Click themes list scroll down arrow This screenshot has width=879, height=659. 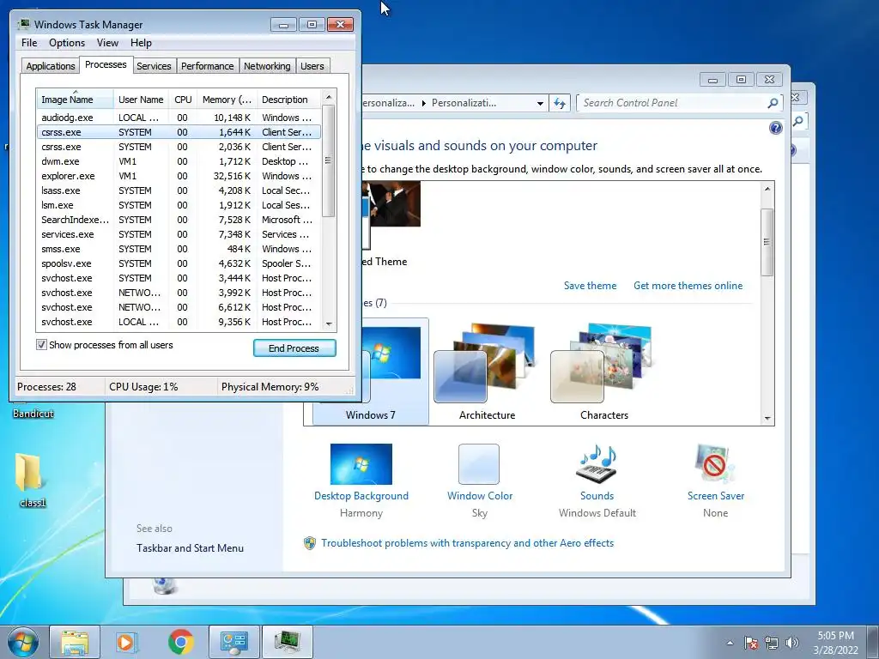pos(767,418)
